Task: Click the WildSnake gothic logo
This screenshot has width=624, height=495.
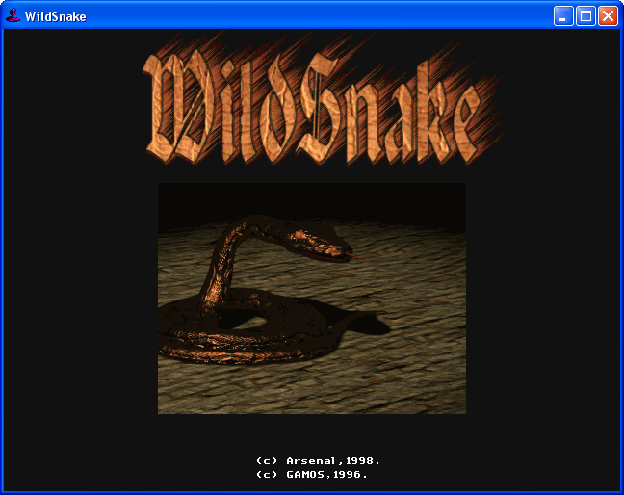Action: coord(324,99)
